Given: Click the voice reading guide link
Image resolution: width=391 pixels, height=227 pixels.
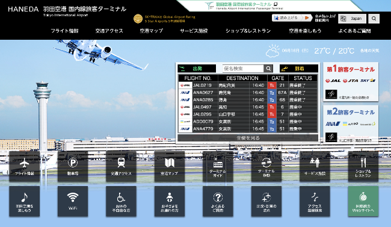Looking at the screenshot, I should 325,18.
